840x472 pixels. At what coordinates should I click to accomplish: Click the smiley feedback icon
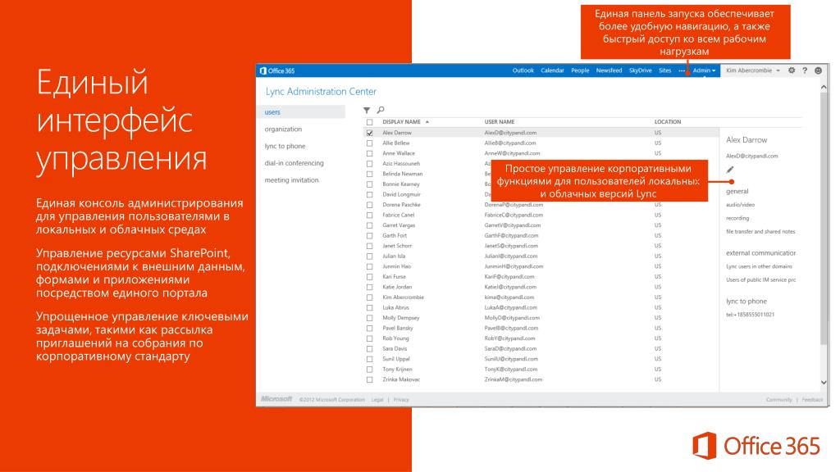coord(818,70)
